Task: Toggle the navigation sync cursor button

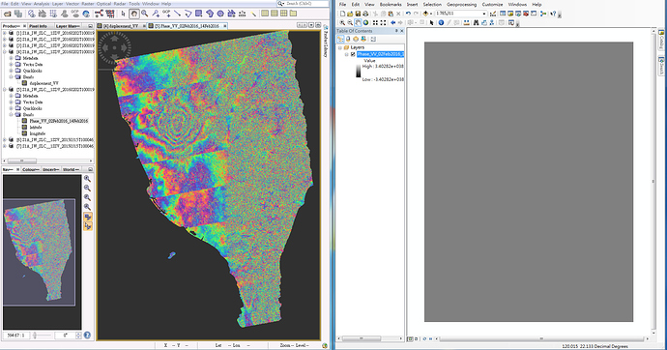Action: pos(88,226)
